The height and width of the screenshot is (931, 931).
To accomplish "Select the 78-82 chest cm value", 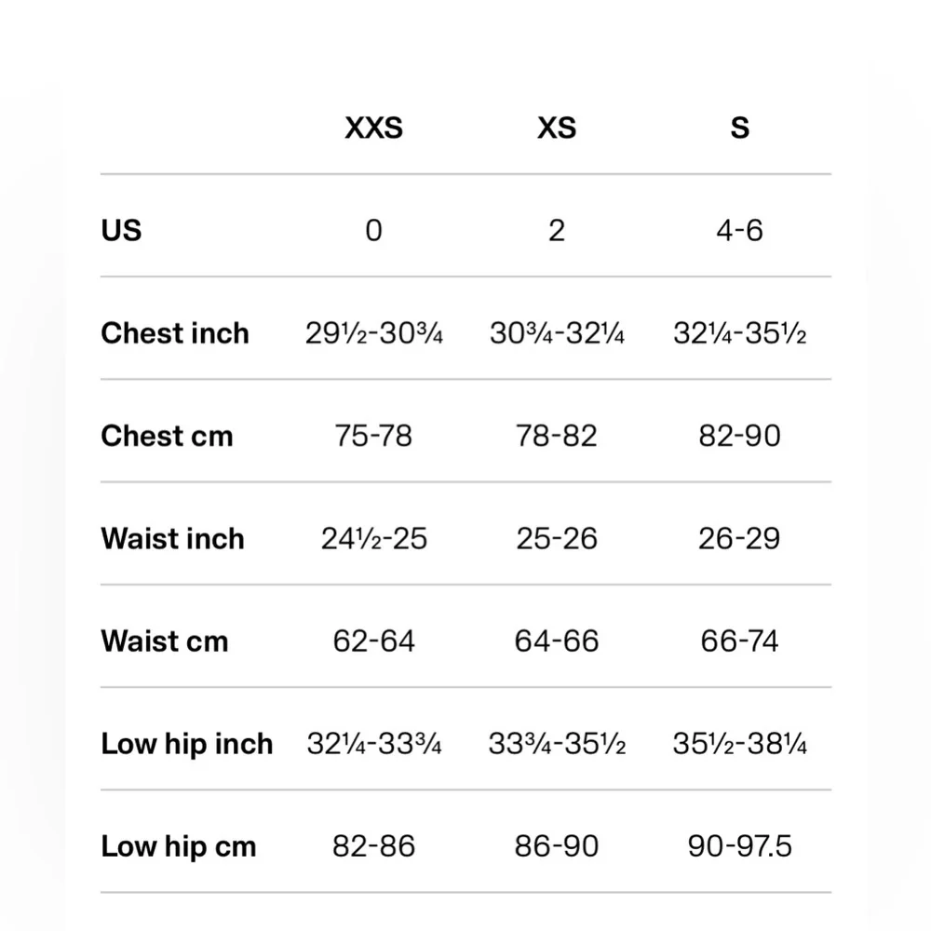I will pyautogui.click(x=557, y=436).
